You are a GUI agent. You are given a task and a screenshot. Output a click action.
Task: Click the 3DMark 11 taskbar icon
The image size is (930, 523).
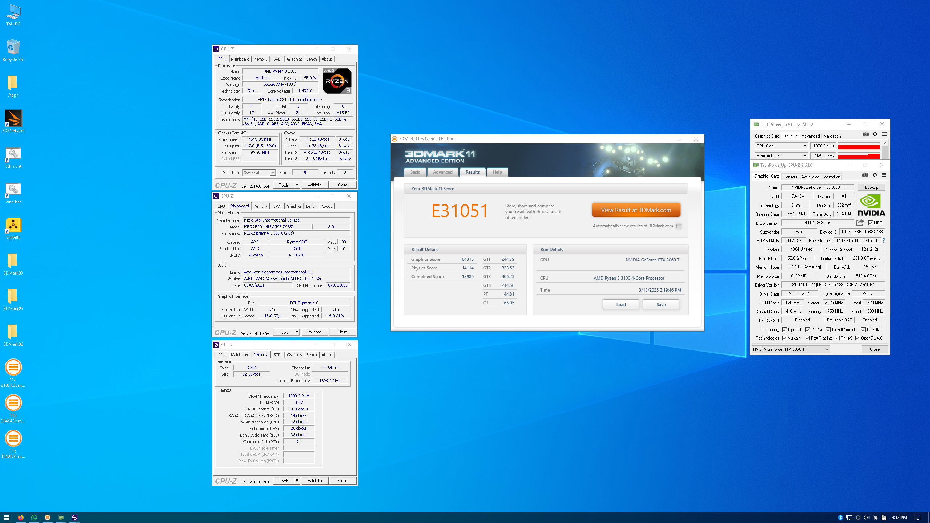[x=48, y=518]
